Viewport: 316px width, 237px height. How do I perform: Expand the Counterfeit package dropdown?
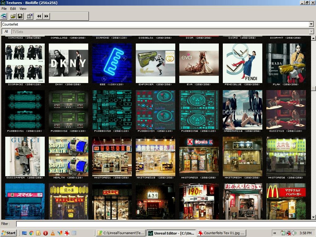pyautogui.click(x=311, y=24)
